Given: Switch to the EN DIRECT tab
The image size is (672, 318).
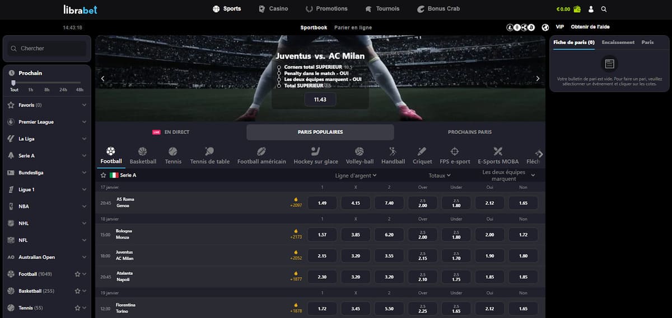Looking at the screenshot, I should pyautogui.click(x=171, y=132).
